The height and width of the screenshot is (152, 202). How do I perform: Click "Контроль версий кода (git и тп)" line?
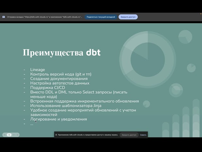(61, 74)
